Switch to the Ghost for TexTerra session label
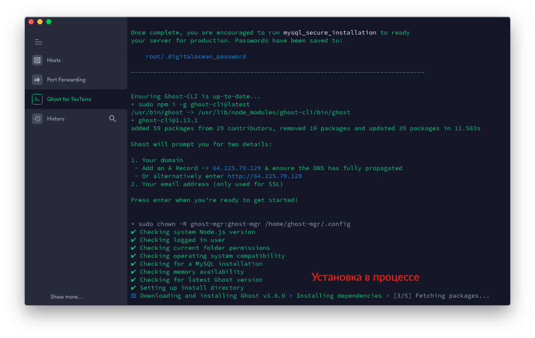The image size is (535, 338). point(69,99)
